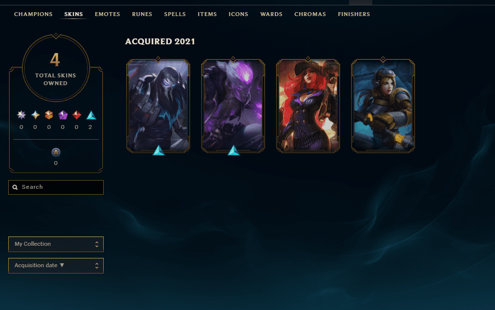The height and width of the screenshot is (310, 495).
Task: Click the Mythic skin tier gem icon
Action: click(x=36, y=115)
